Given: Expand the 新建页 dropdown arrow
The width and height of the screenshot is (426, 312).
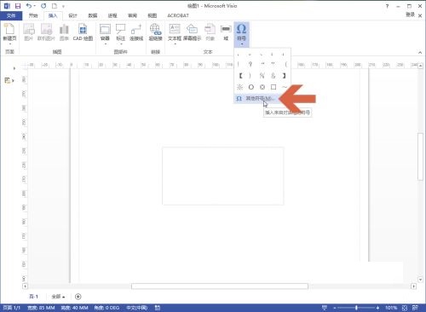Looking at the screenshot, I should (x=10, y=44).
